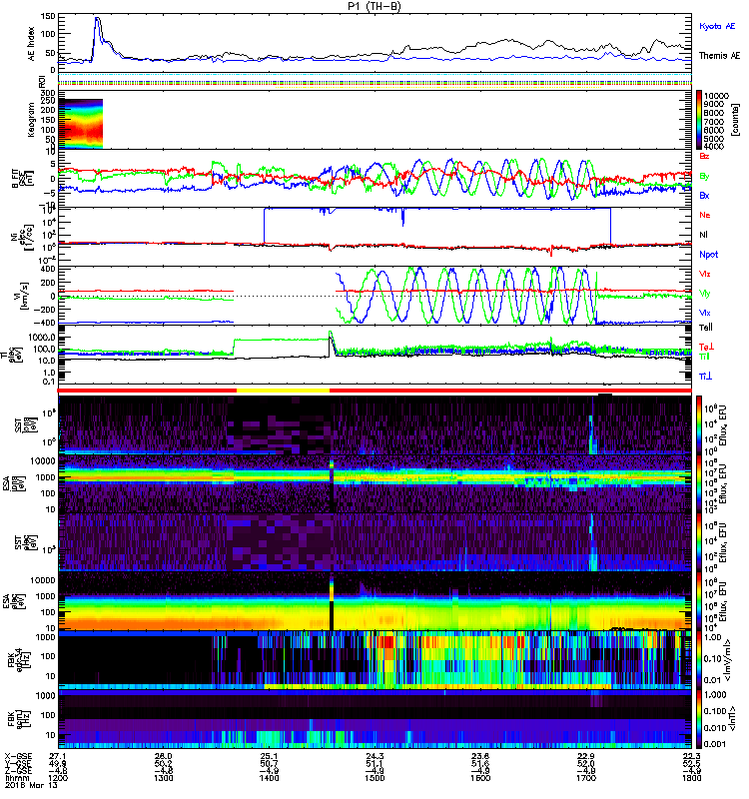Screen dimensions: 749x799
Task: Click the FBK magnetic "<|nT|>" color bar
Action: coord(698,719)
